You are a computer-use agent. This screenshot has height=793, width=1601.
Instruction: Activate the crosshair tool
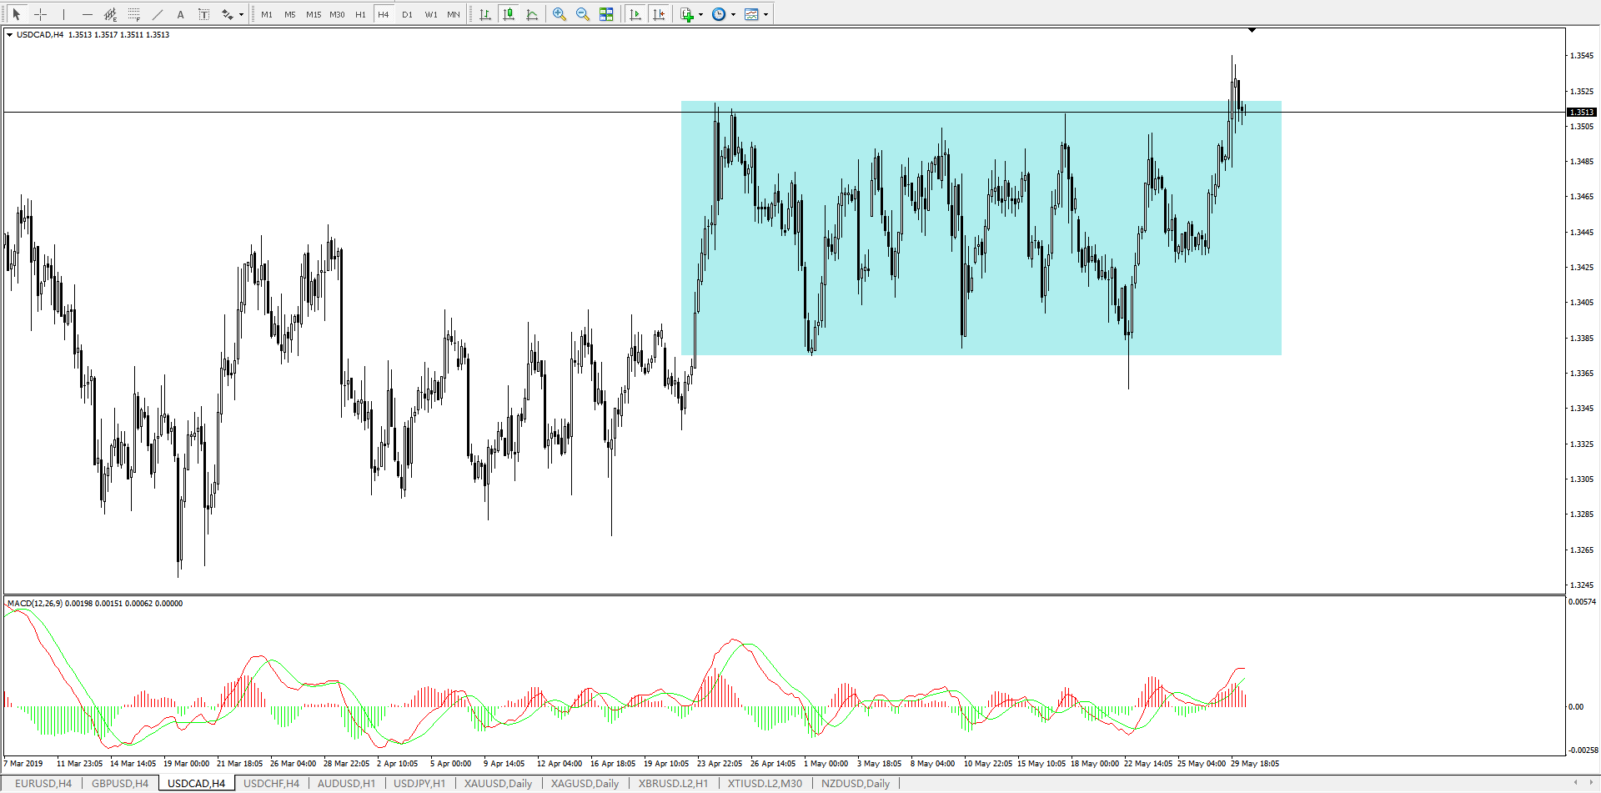[x=40, y=14]
